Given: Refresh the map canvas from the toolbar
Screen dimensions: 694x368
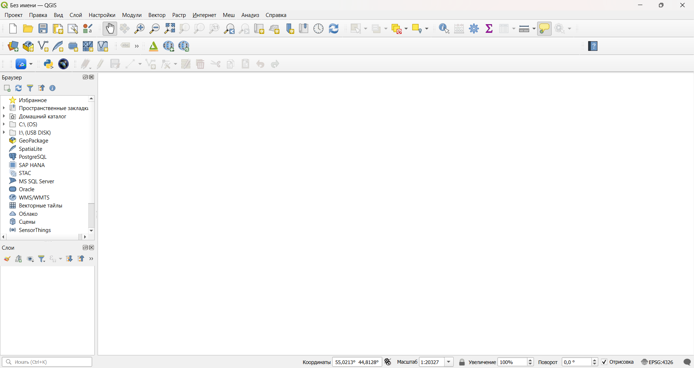Looking at the screenshot, I should 334,29.
